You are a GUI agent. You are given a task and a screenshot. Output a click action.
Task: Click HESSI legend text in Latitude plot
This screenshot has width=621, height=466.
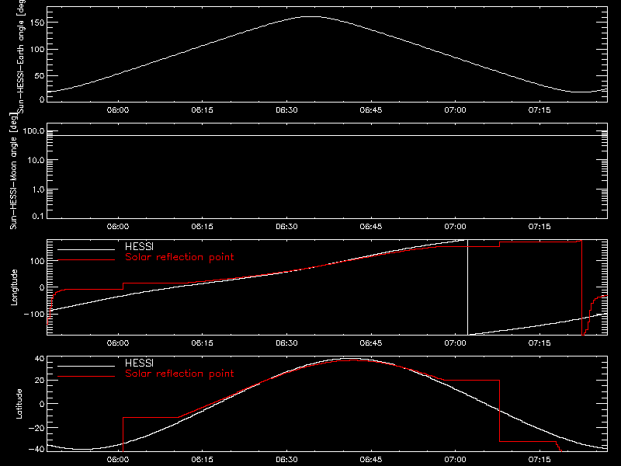click(139, 363)
